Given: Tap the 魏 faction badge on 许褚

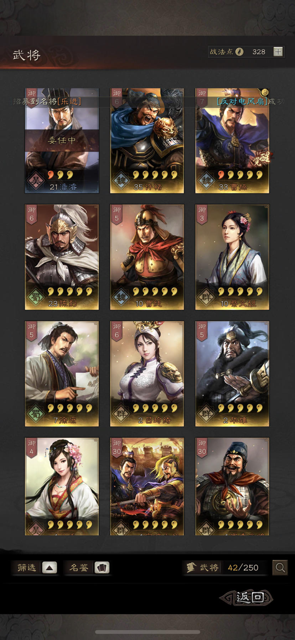Looking at the screenshot, I should 121,180.
